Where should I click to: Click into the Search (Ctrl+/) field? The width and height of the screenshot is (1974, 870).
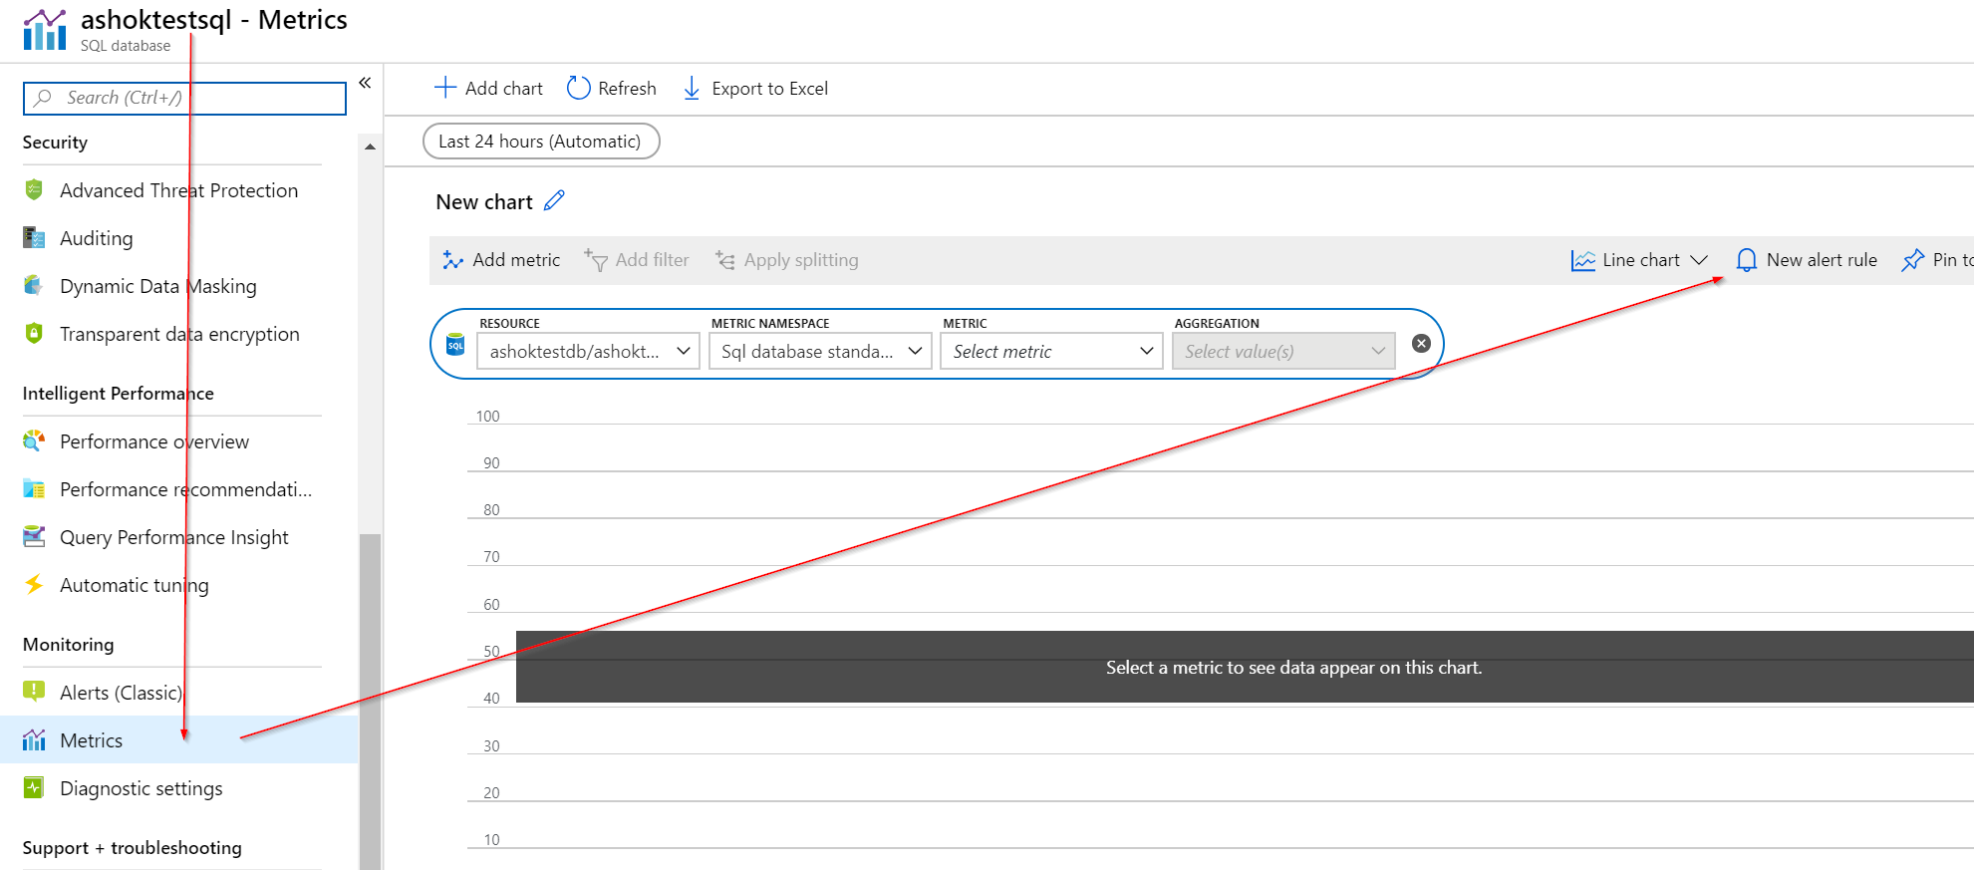[x=184, y=98]
